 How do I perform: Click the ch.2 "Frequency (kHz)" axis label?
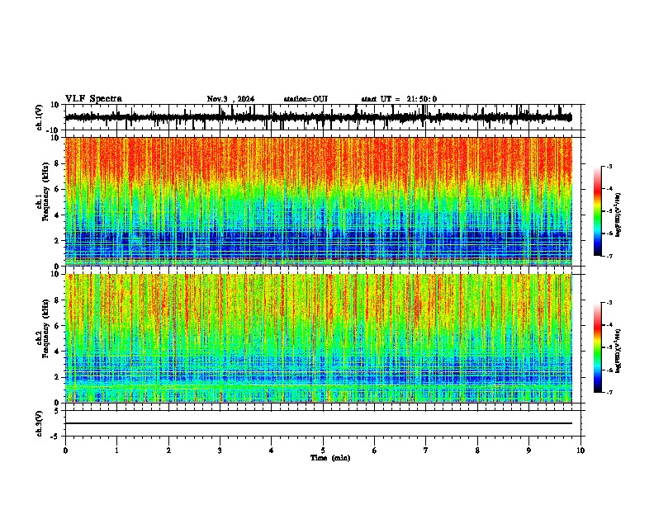tap(45, 328)
